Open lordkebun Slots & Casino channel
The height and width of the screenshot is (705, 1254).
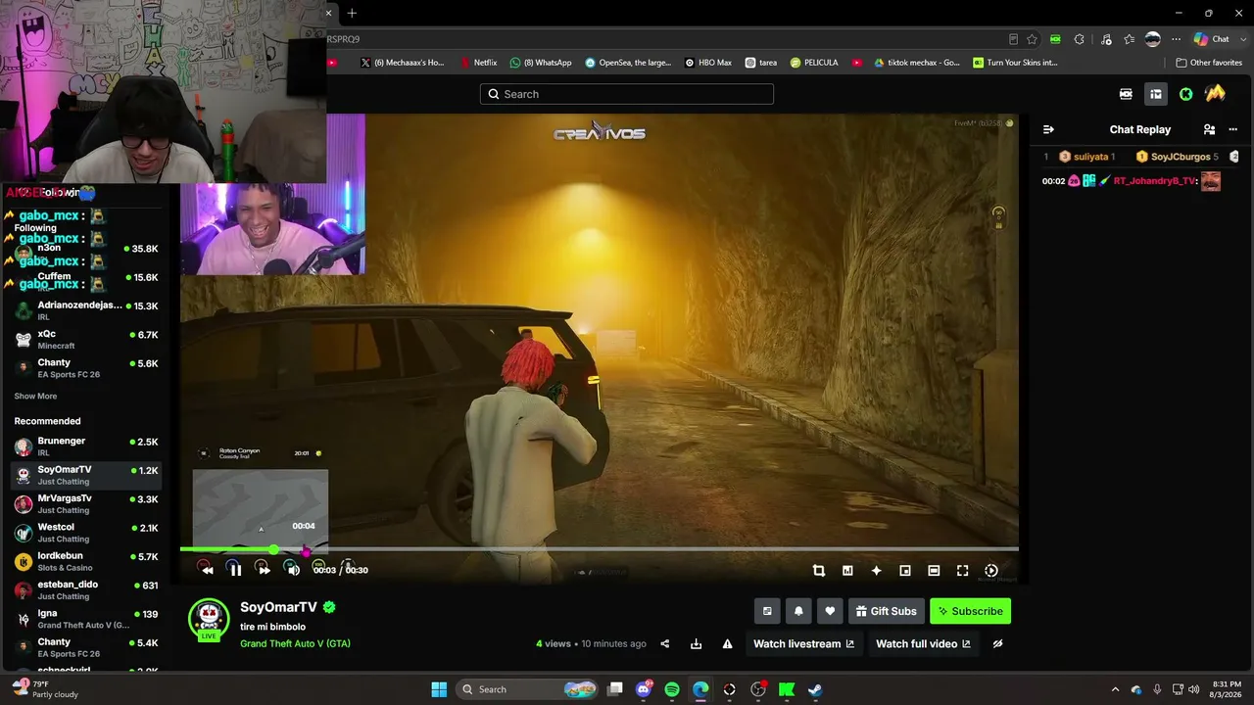[x=86, y=561]
